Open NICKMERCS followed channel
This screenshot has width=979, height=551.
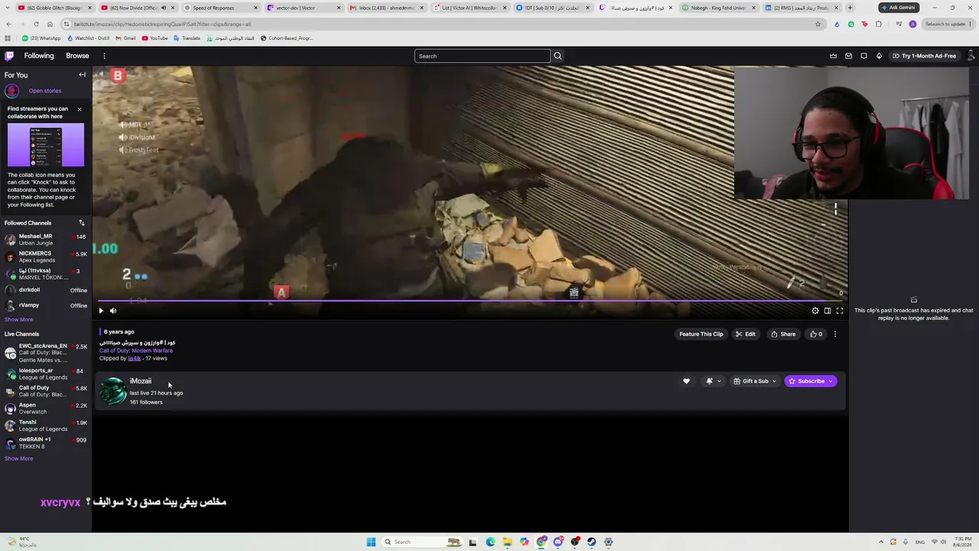[x=45, y=257]
